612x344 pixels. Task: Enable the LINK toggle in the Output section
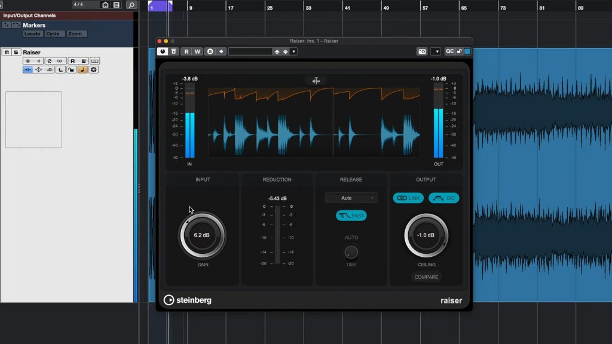408,198
